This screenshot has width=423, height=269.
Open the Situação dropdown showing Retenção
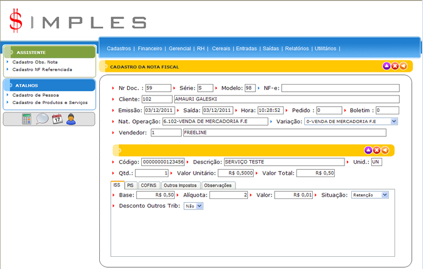click(385, 195)
